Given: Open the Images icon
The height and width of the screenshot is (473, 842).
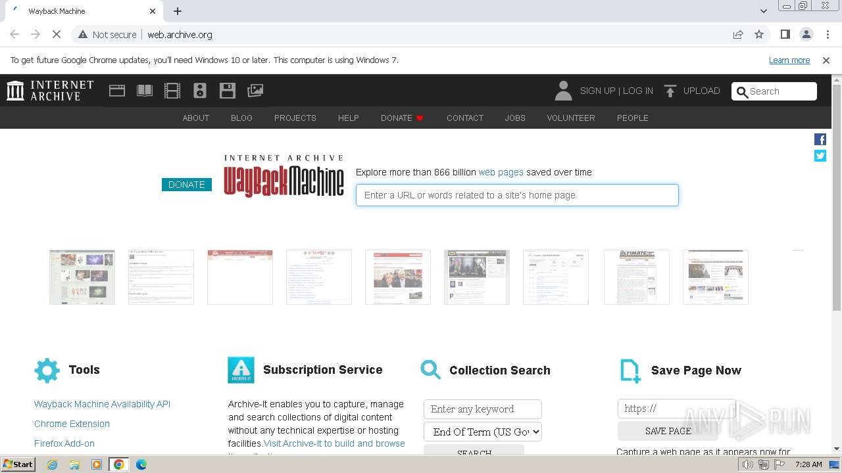Looking at the screenshot, I should (x=255, y=91).
